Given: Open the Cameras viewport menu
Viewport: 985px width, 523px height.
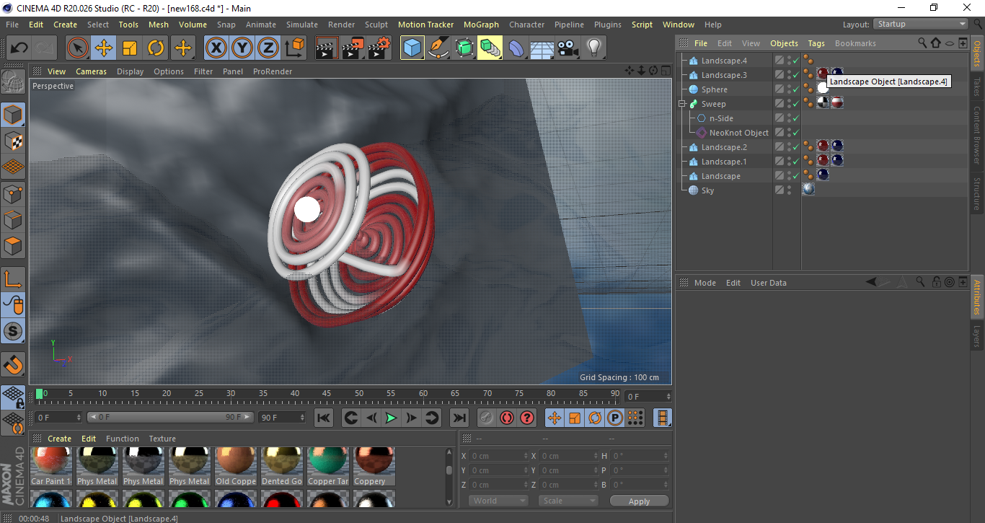Looking at the screenshot, I should pos(91,71).
